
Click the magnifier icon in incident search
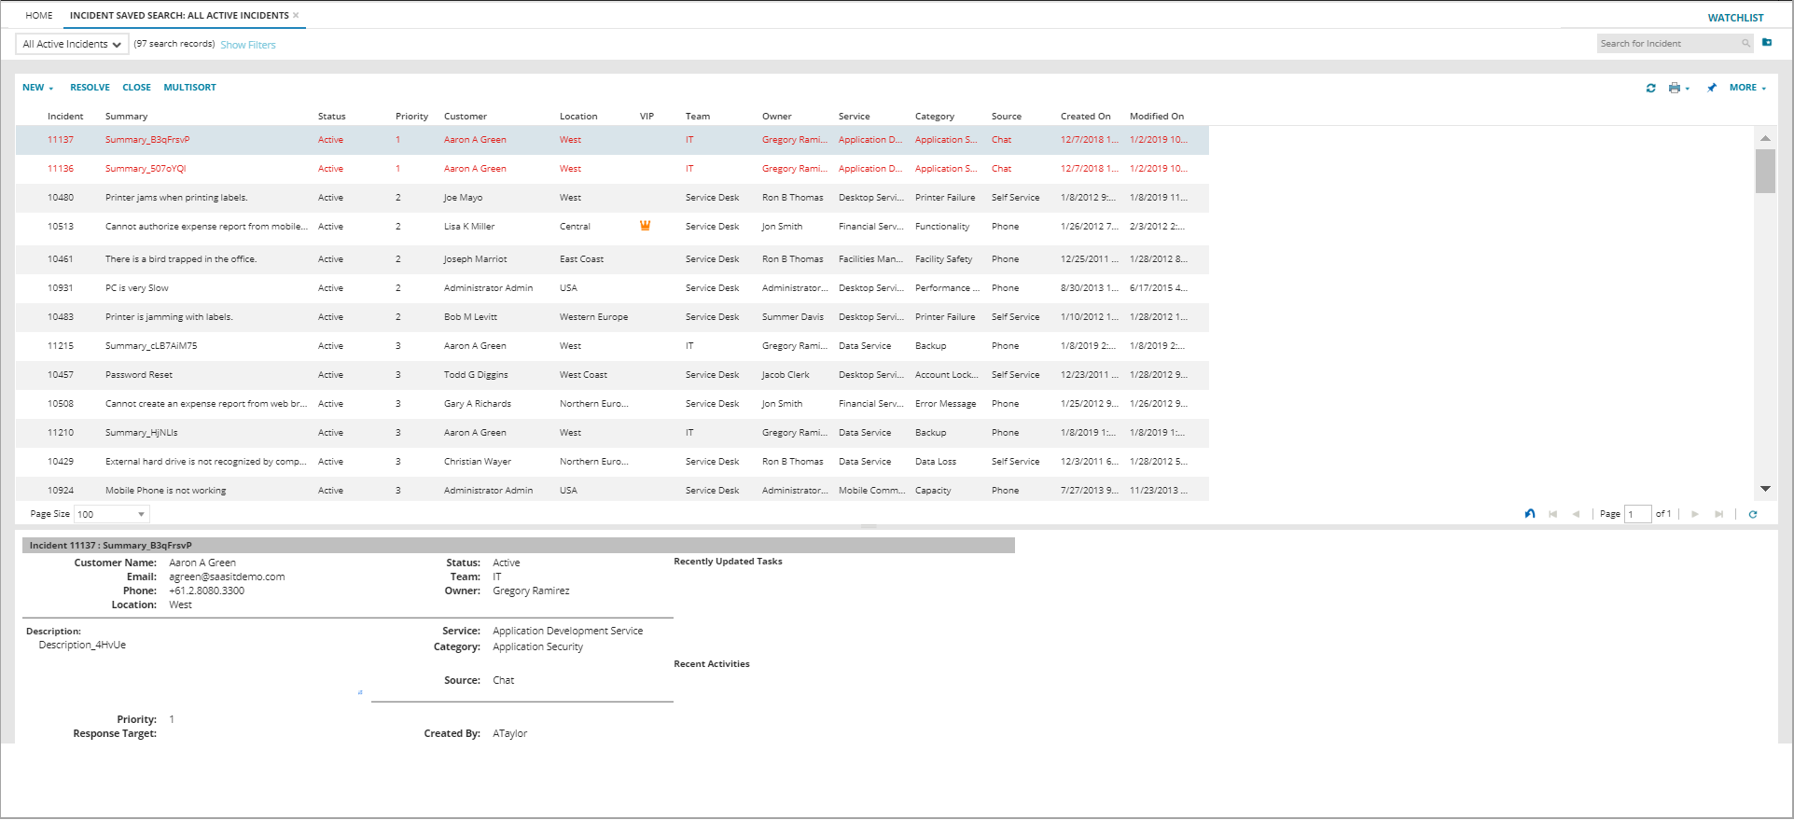pos(1745,44)
